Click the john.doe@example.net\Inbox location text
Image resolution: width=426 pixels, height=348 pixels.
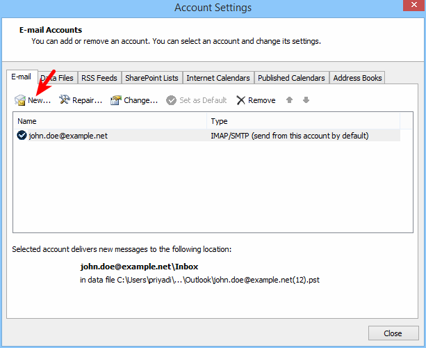(x=139, y=267)
